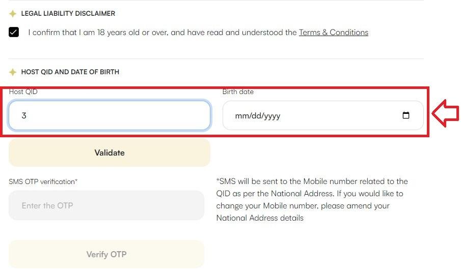This screenshot has height=275, width=461.
Task: Click the Verify OTP button
Action: 106,254
